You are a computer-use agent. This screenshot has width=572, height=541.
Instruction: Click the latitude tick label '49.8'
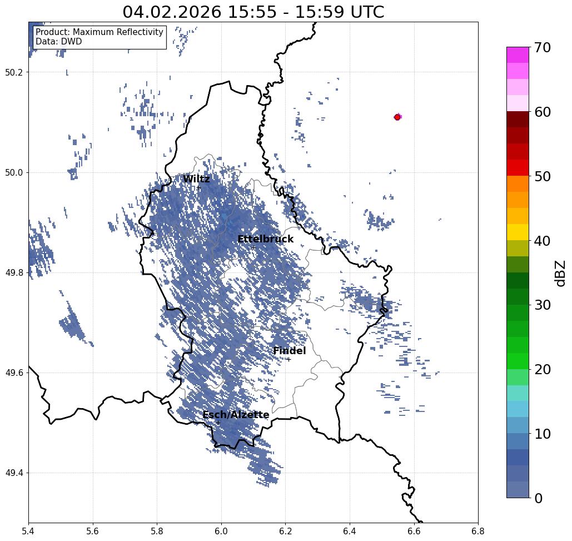tap(14, 272)
